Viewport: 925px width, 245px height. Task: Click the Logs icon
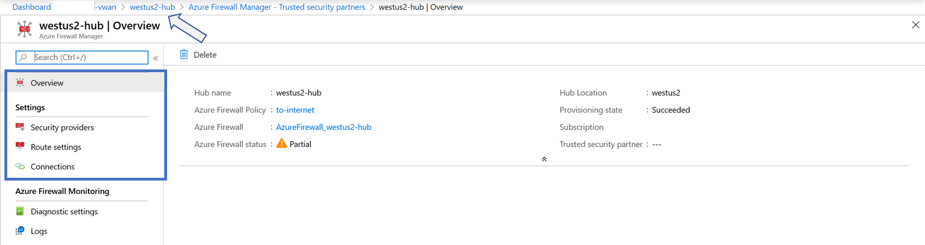[20, 231]
